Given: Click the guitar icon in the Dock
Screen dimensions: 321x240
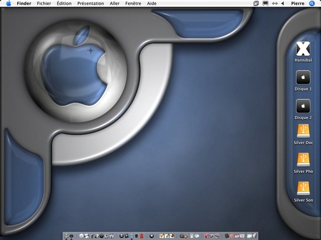Looking at the screenshot, I should click(x=187, y=236).
